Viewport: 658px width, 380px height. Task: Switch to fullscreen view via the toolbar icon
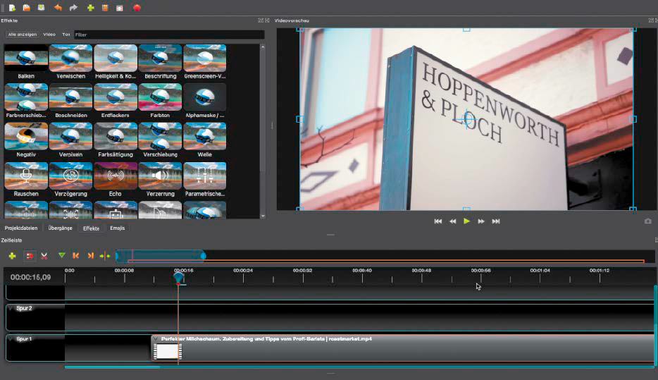[120, 8]
